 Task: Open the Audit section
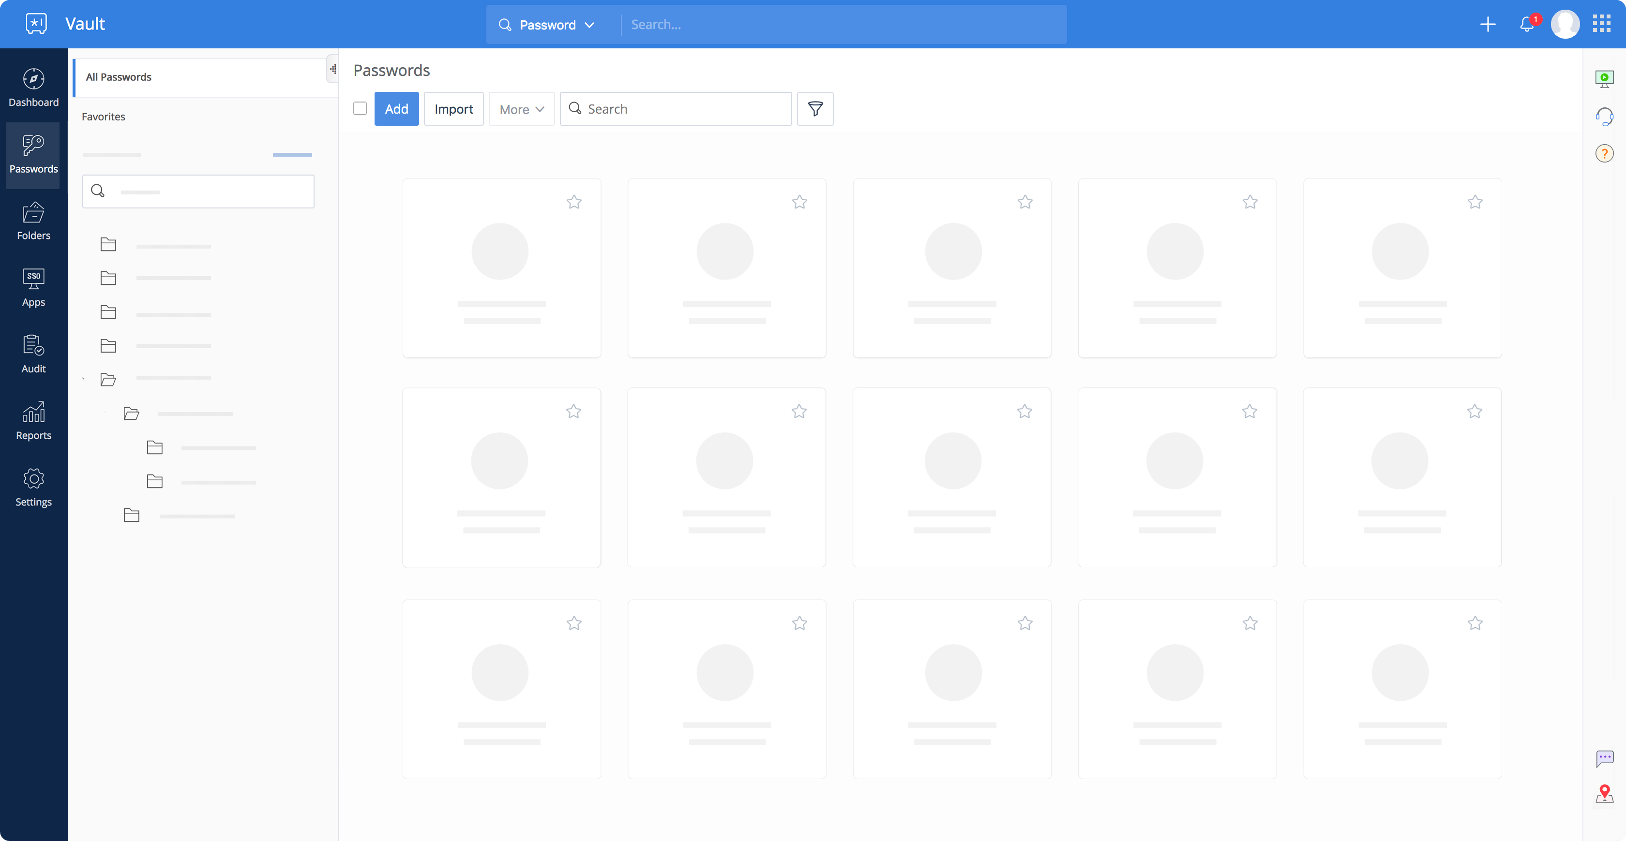coord(33,354)
